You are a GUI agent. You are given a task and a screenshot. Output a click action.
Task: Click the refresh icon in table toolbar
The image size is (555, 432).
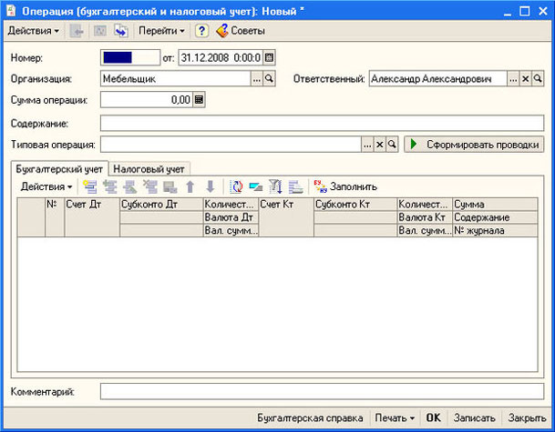pos(236,186)
